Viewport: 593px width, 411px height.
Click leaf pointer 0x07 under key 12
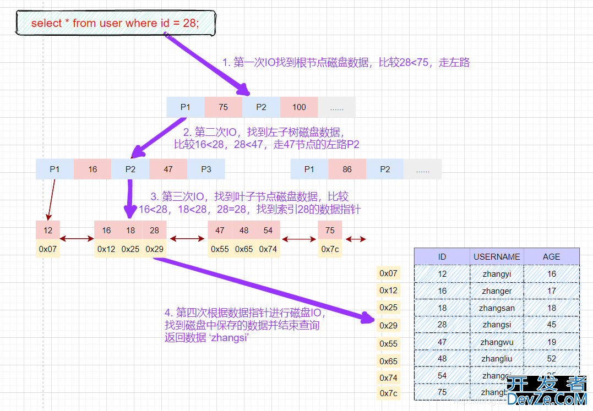(48, 249)
